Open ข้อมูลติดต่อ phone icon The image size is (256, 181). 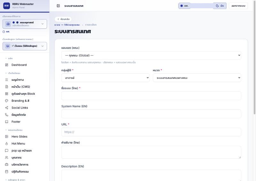pyautogui.click(x=6, y=115)
